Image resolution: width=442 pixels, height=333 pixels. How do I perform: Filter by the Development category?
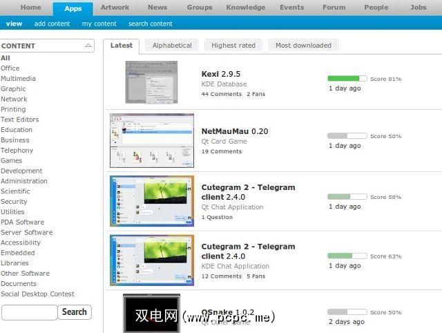[21, 171]
